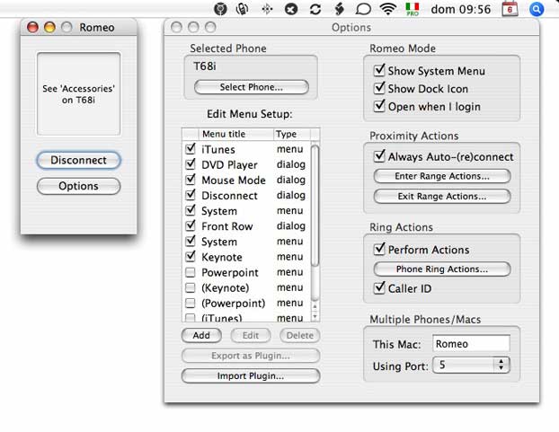Screen dimensions: 559x432
Task: Click the Edit button below menu list
Action: click(x=251, y=336)
